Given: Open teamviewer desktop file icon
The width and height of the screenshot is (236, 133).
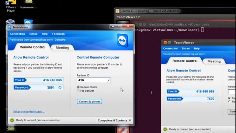Looking at the screenshot, I should click(28, 4).
